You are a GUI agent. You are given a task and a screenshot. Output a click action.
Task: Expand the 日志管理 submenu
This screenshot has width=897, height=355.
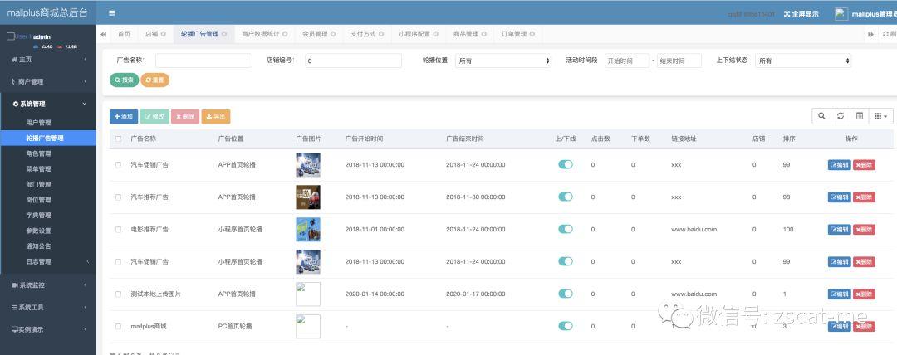[x=48, y=261]
